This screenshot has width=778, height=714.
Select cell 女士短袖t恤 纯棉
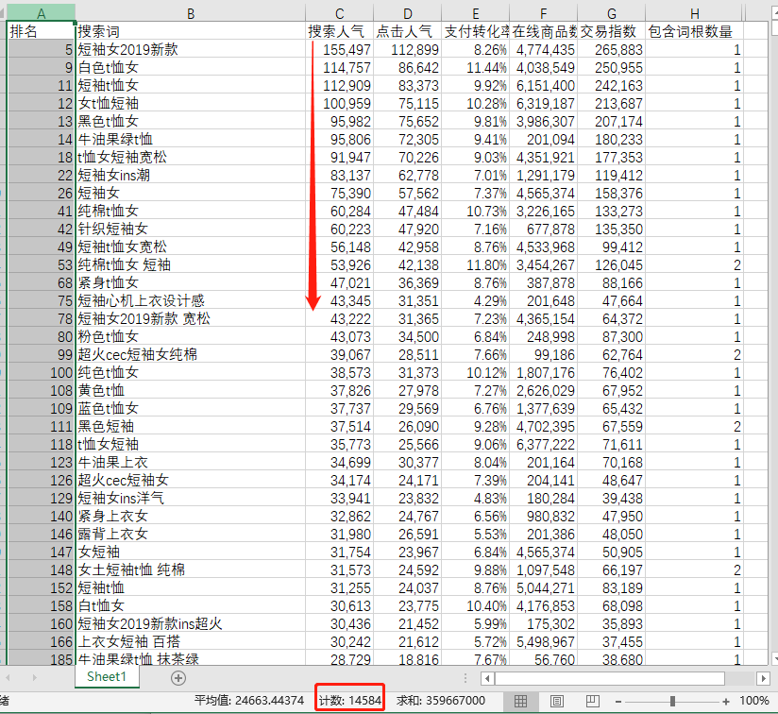coord(191,569)
